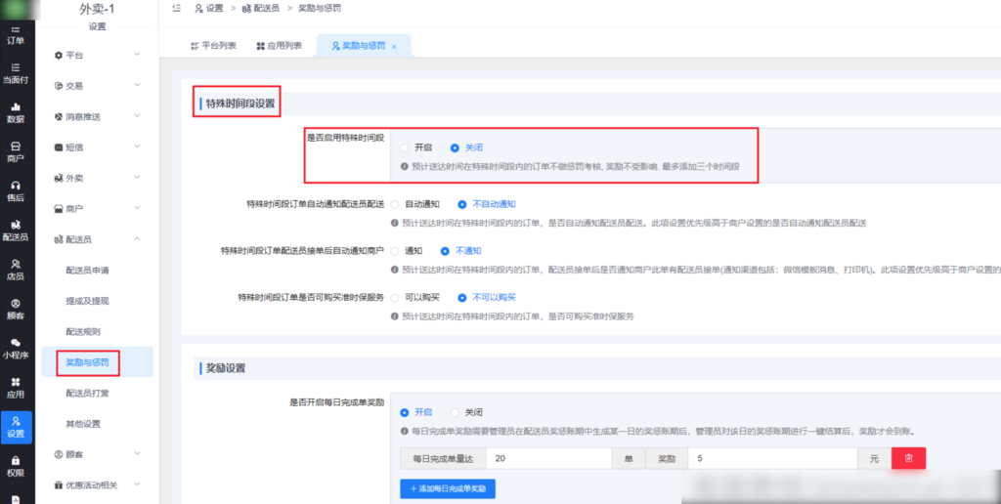Click 添加每日完成单奖励 button

(448, 488)
